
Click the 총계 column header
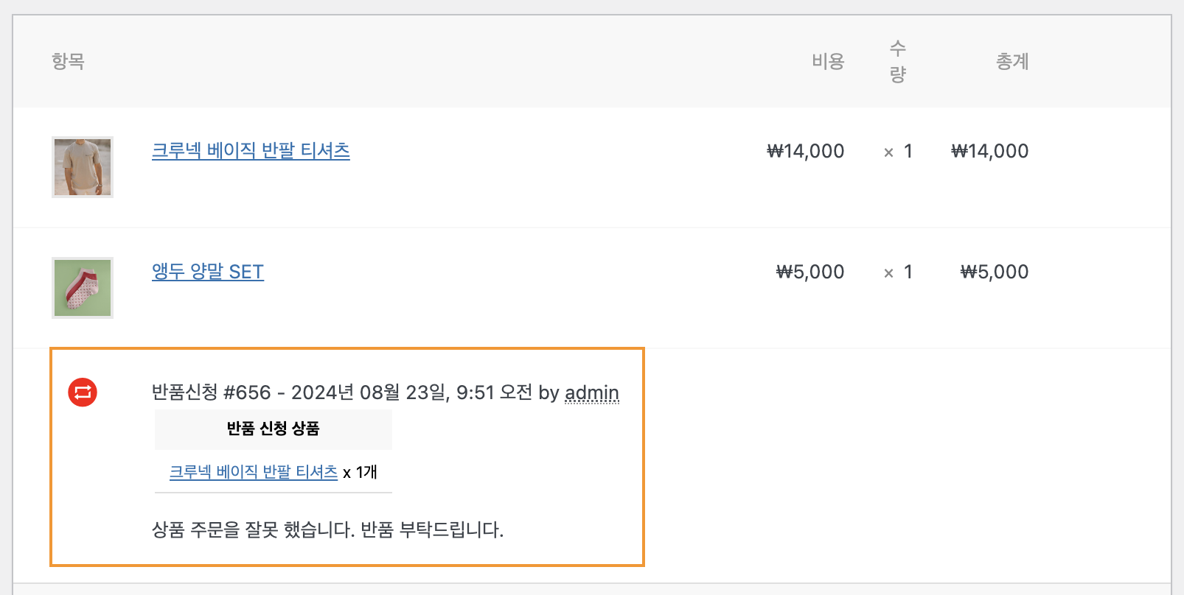pos(1012,61)
